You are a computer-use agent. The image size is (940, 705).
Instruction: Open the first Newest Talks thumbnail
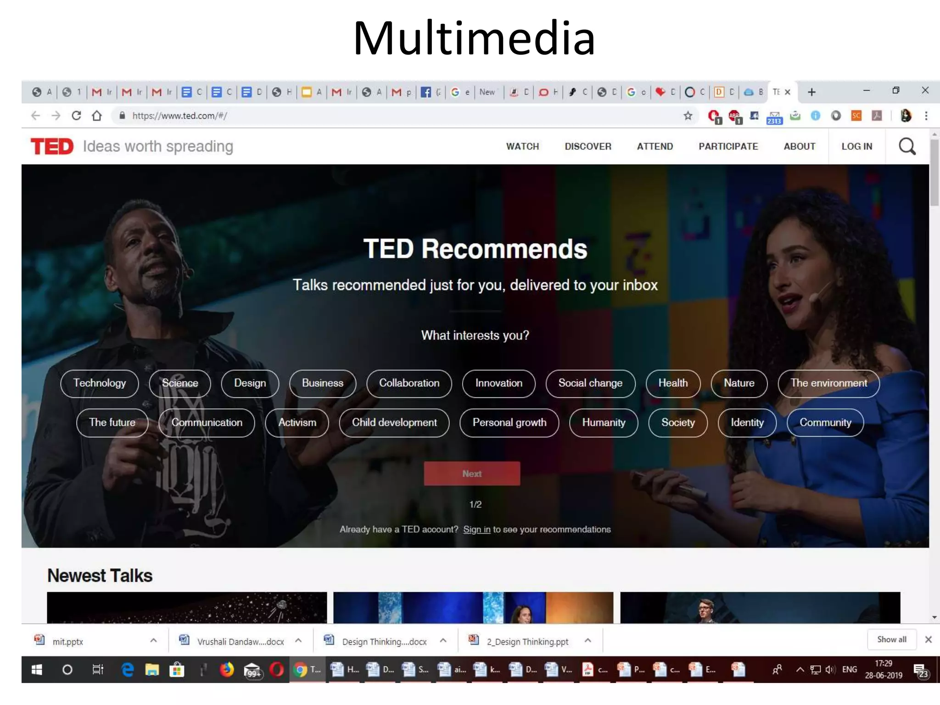pyautogui.click(x=187, y=608)
